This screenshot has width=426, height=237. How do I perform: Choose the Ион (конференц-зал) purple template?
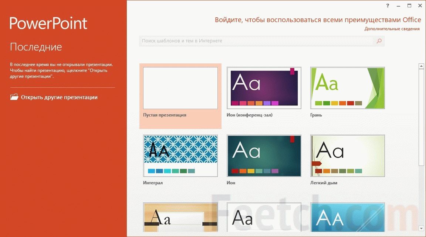point(264,88)
